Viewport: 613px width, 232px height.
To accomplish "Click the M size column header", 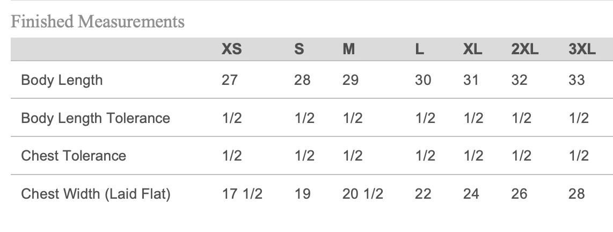I will (348, 49).
